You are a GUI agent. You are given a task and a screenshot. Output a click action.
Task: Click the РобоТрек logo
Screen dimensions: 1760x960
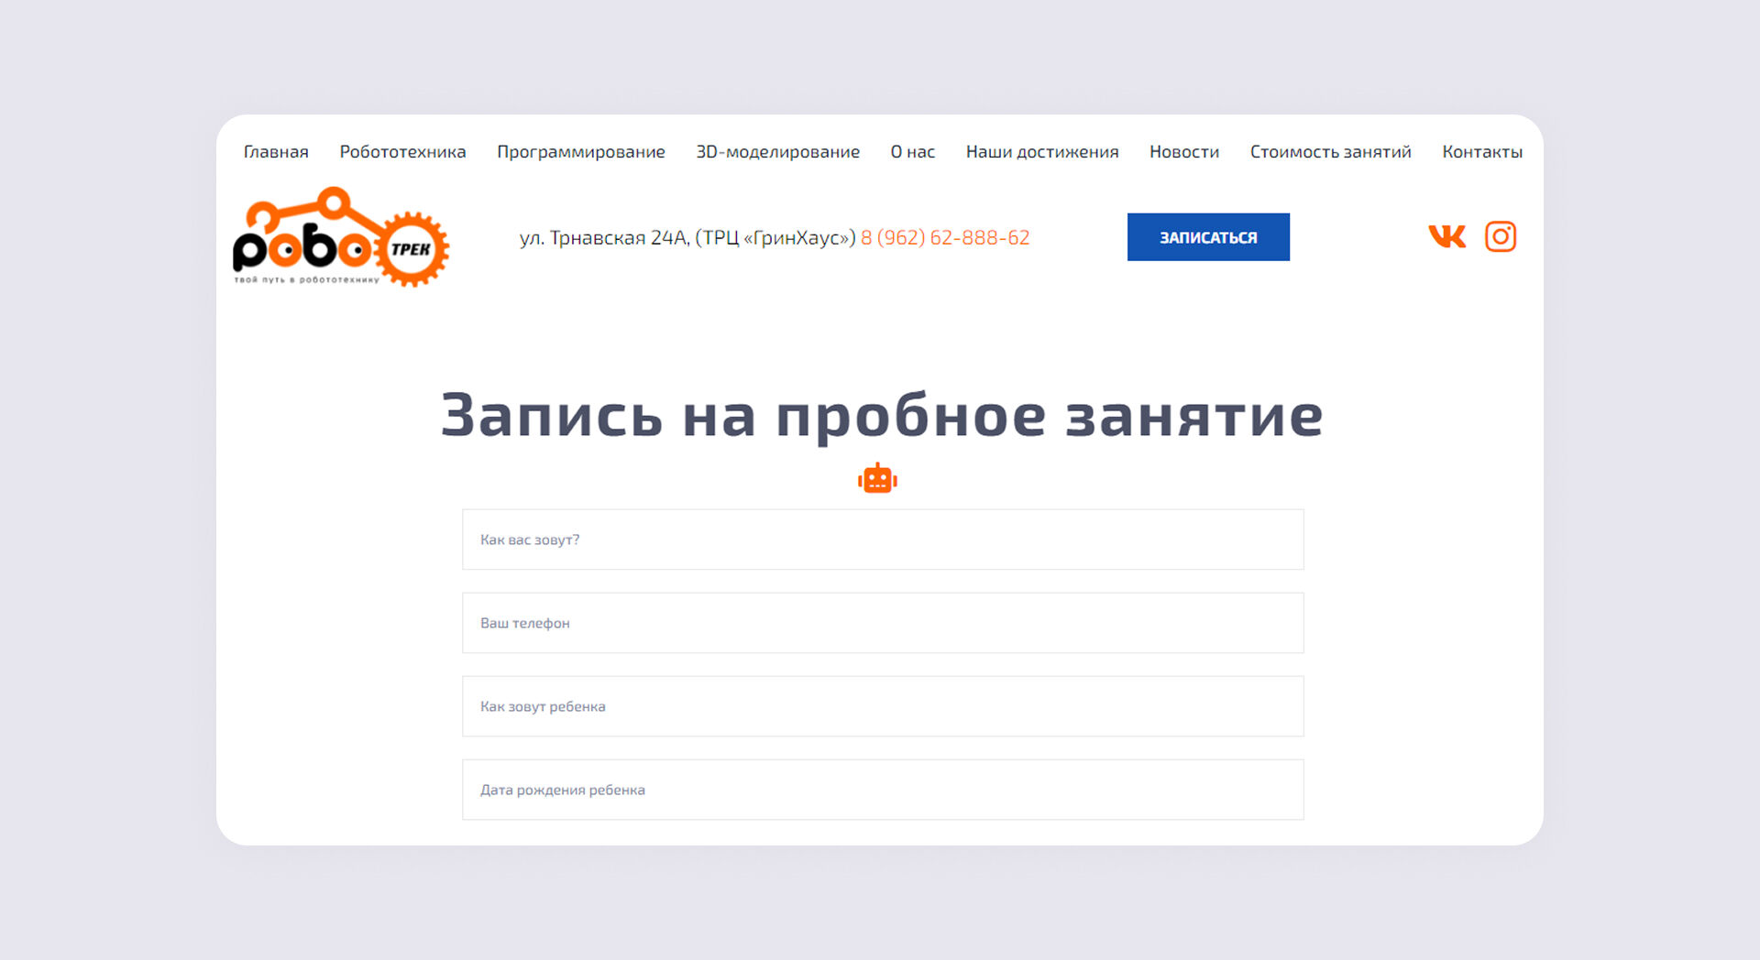point(340,238)
